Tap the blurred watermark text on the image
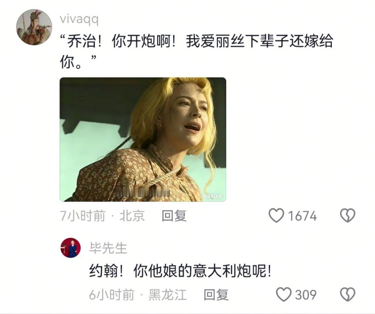Screen dimensions: 375x314 click(x=143, y=192)
